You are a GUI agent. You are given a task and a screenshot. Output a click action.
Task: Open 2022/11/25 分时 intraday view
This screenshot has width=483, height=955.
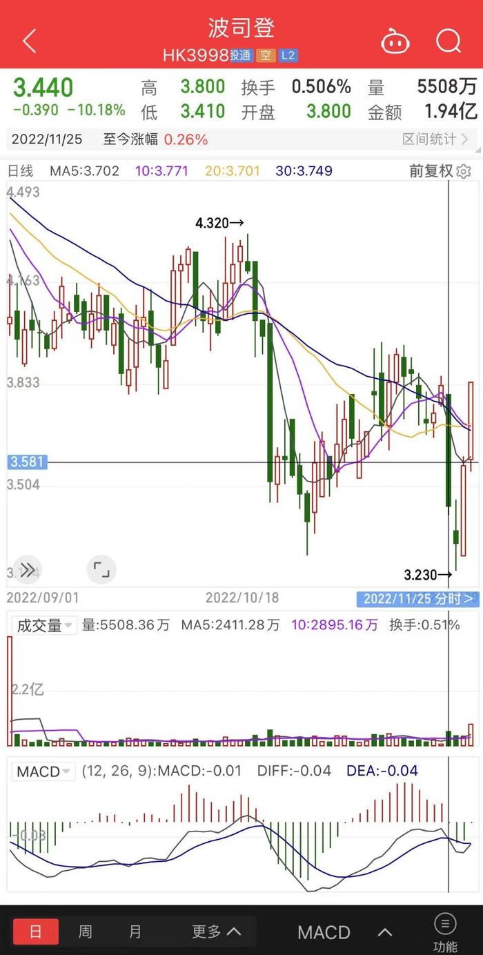point(417,598)
